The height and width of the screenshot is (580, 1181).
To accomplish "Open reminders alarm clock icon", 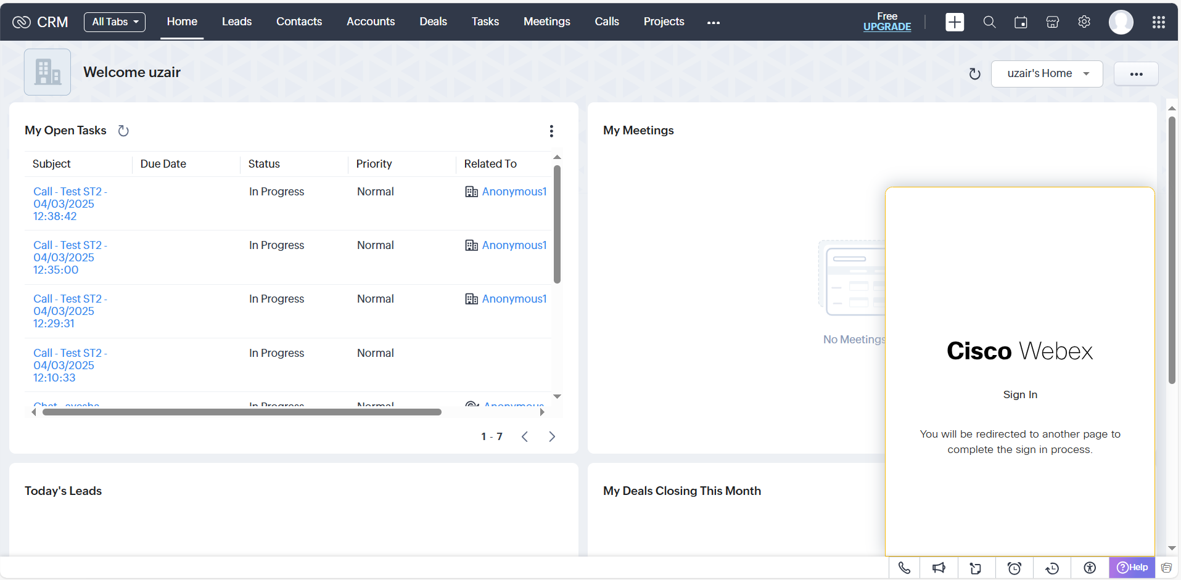I will tap(1014, 568).
